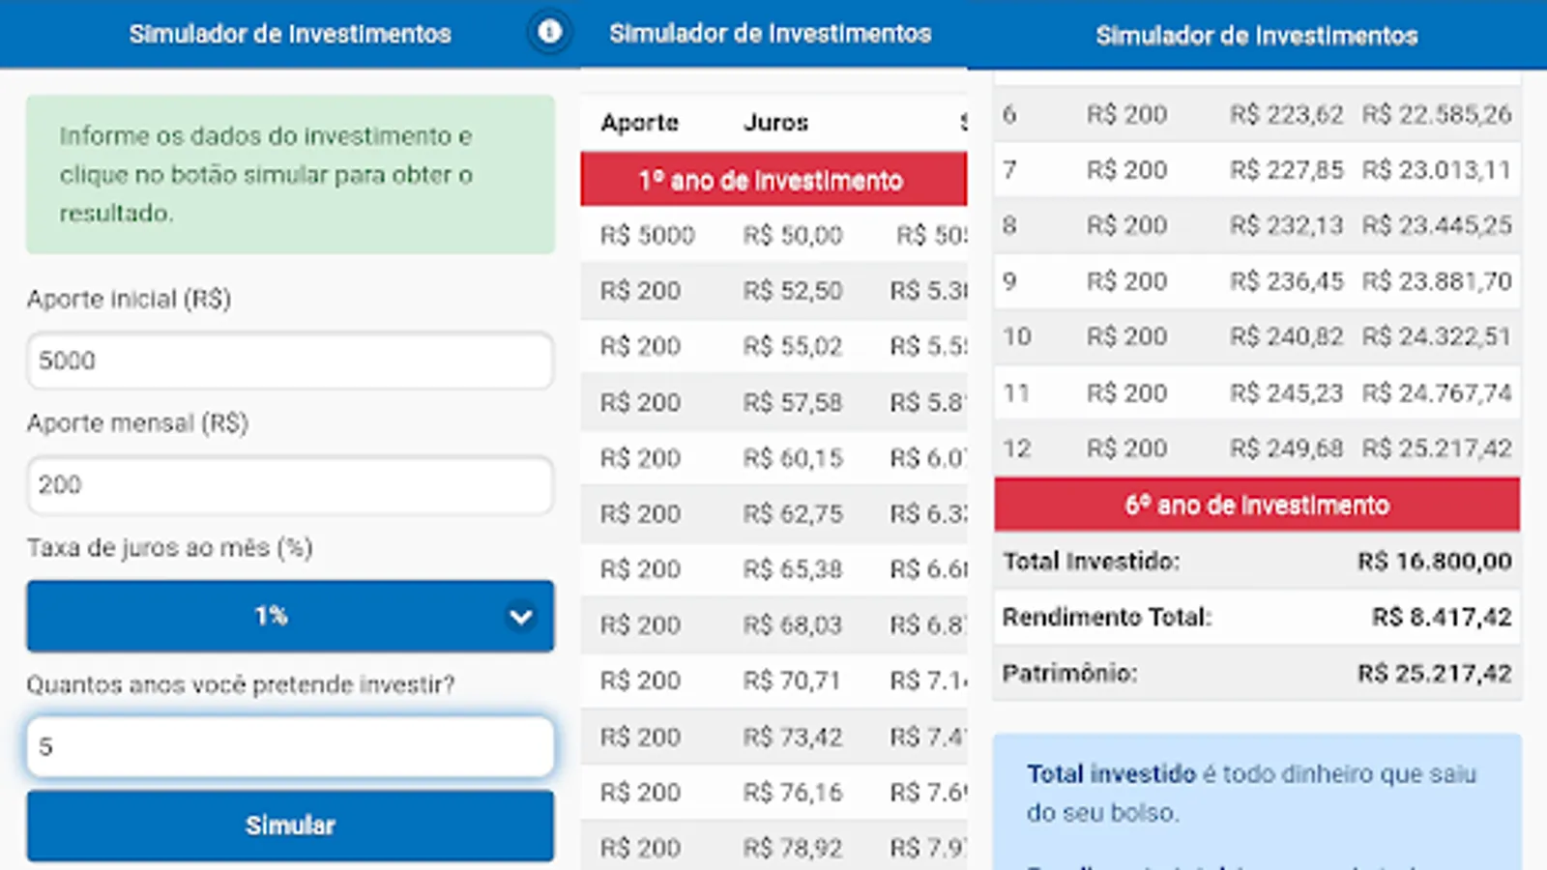The image size is (1547, 870).
Task: Click the row with R$ 52,50 interest
Action: point(773,291)
